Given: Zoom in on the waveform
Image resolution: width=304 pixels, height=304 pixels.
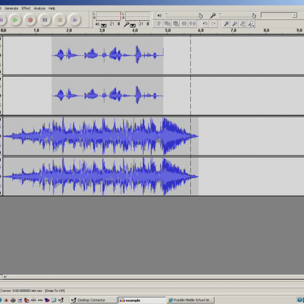Looking at the screenshot, I should tap(226, 24).
